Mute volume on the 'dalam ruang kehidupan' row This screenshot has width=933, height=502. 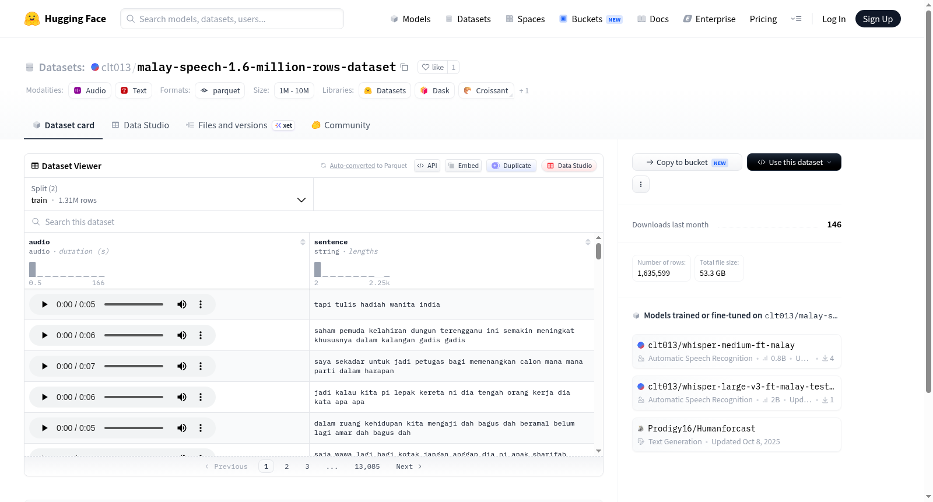(x=182, y=428)
